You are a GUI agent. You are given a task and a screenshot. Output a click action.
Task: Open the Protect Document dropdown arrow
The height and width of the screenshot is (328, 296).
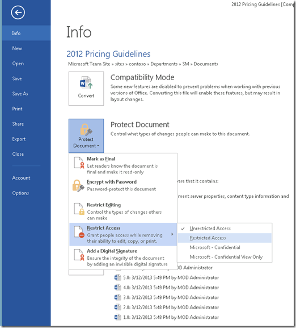click(98, 146)
